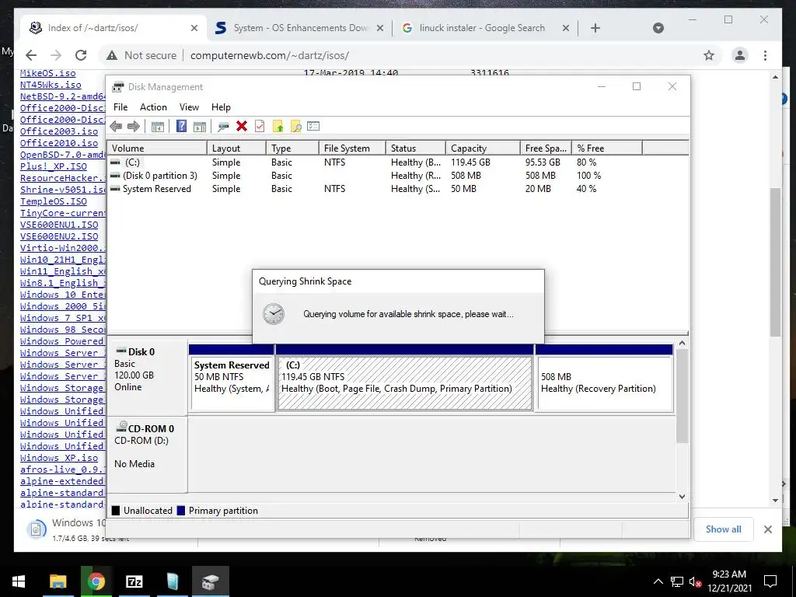The width and height of the screenshot is (796, 597).
Task: Show hidden tray icons chevron
Action: pos(658,581)
